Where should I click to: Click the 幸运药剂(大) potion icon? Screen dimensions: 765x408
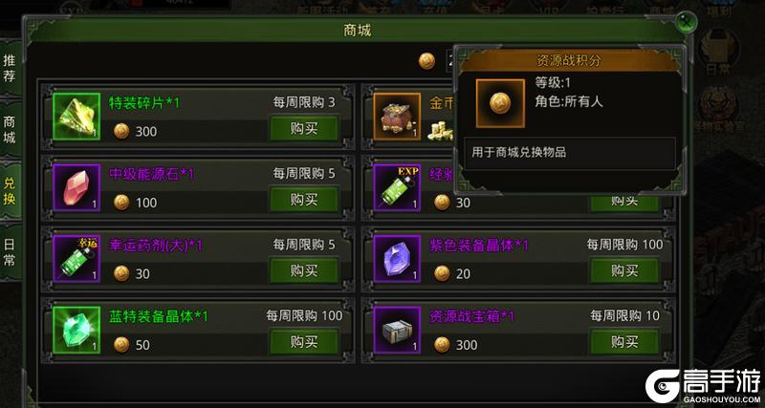coord(76,259)
